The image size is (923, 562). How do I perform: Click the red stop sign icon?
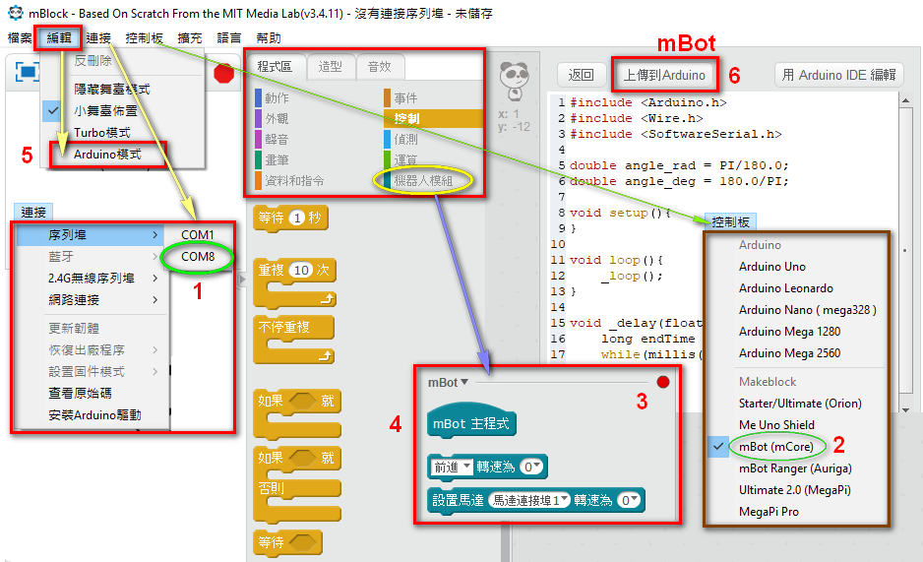[223, 73]
